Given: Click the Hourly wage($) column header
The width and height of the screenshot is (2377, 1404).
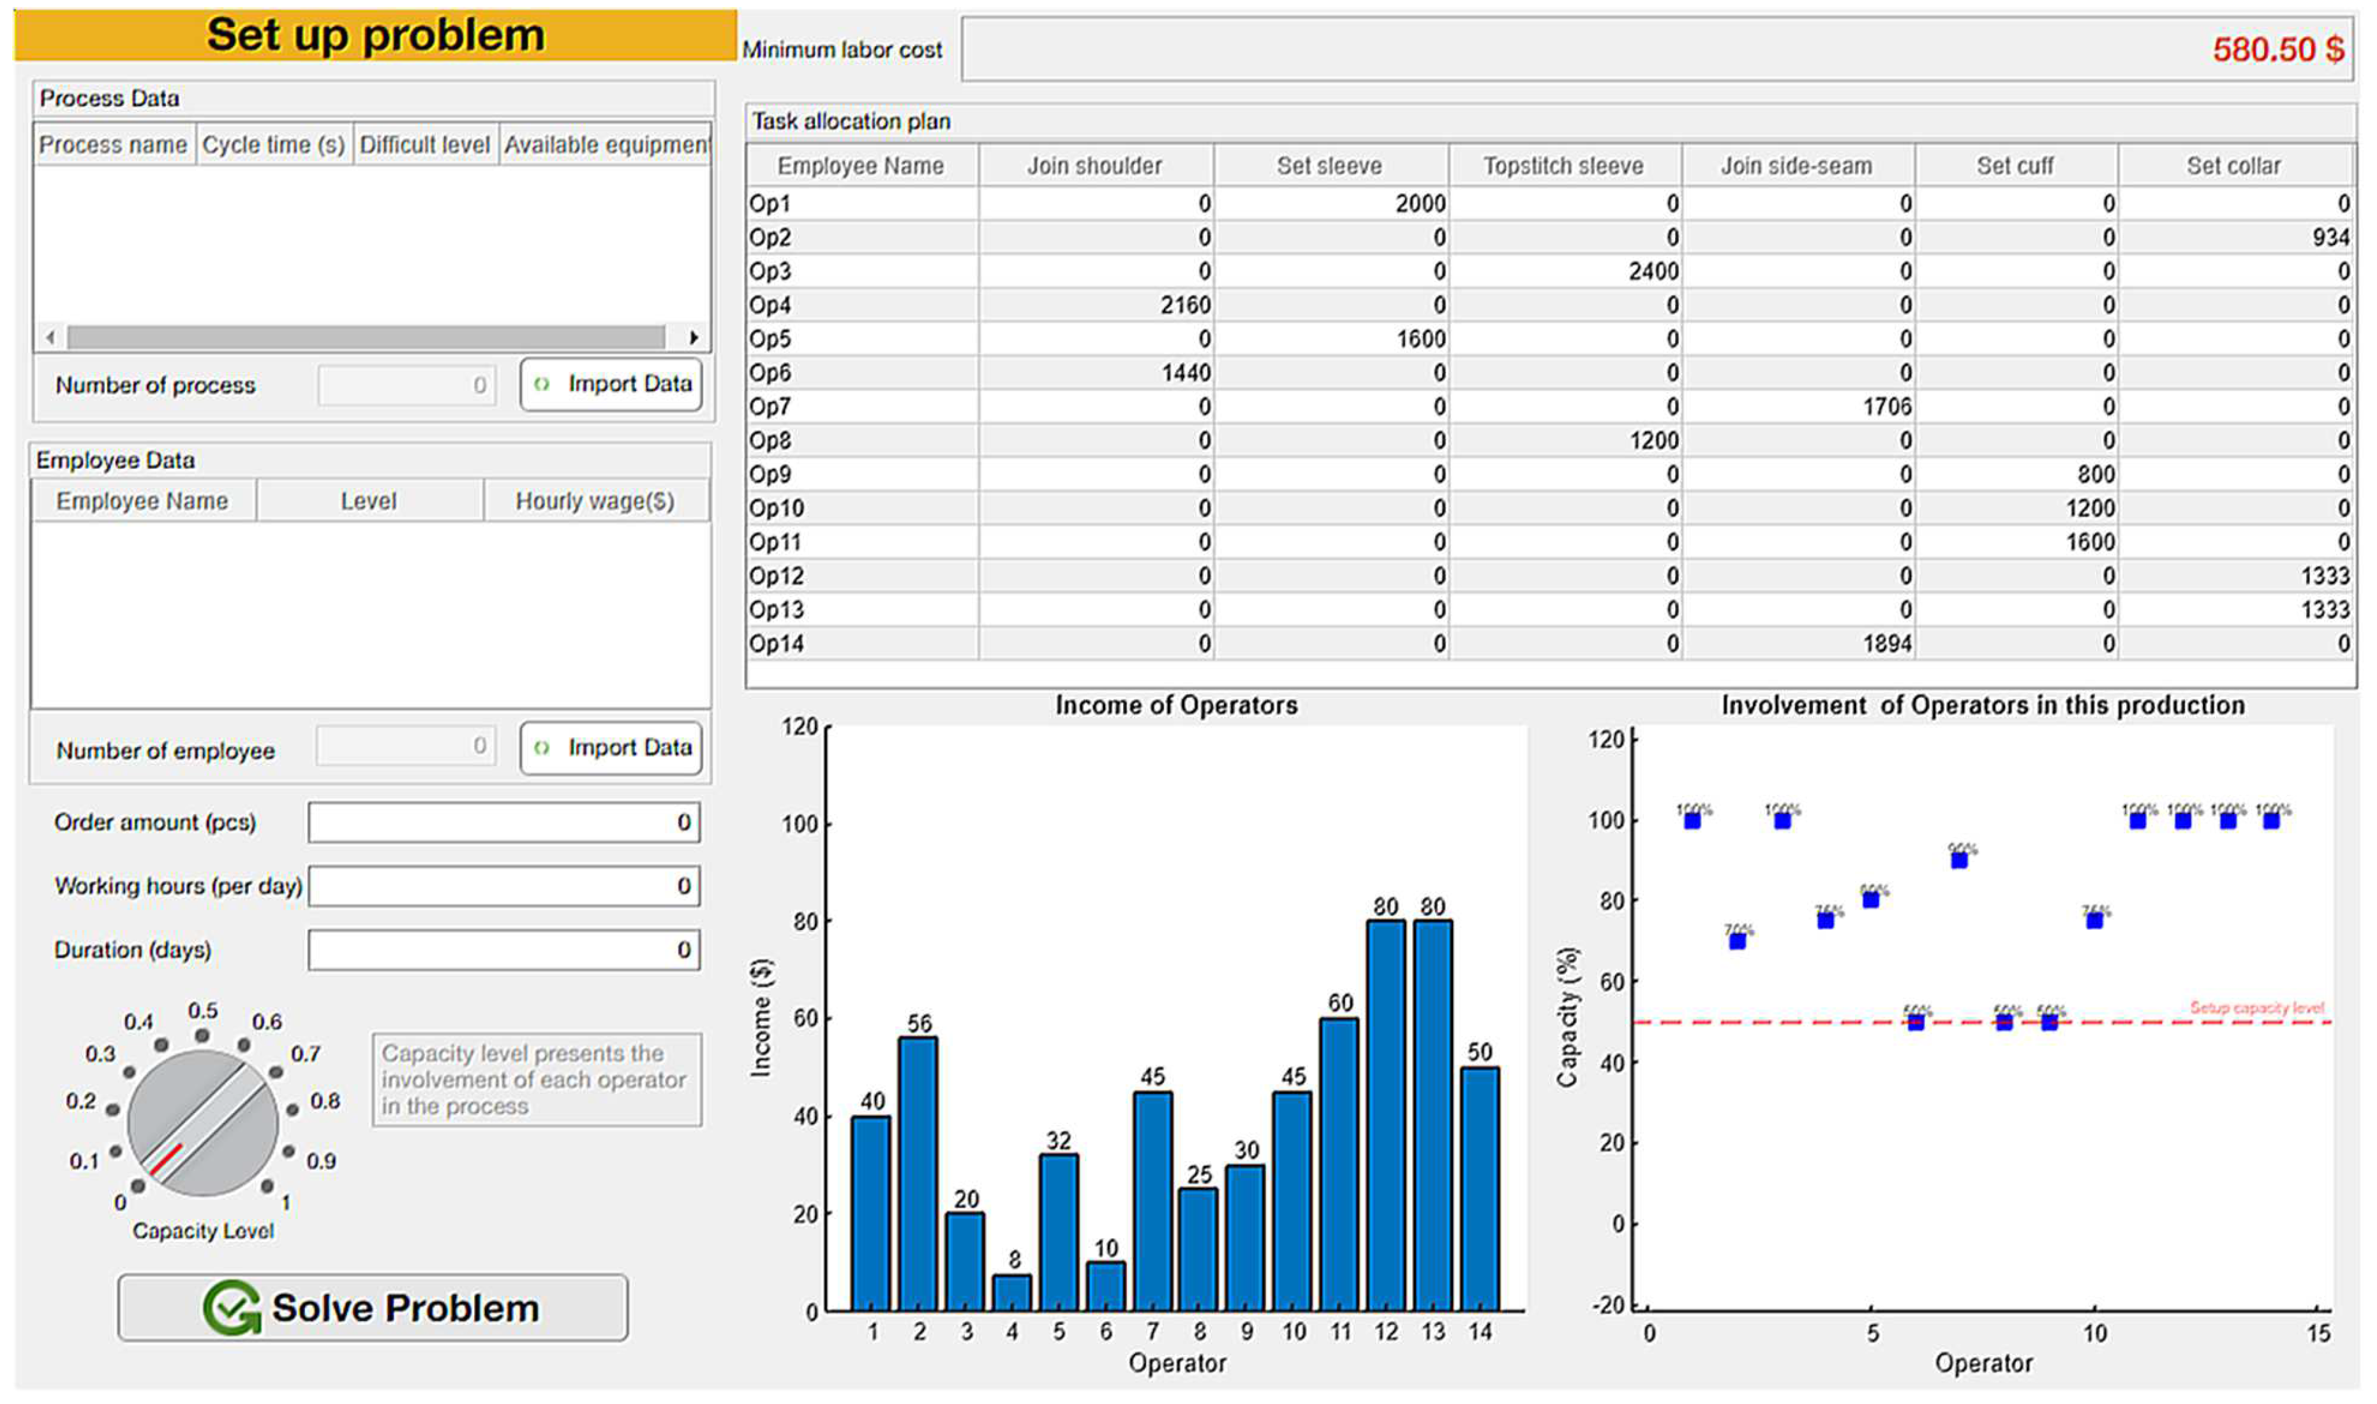Looking at the screenshot, I should [x=595, y=501].
